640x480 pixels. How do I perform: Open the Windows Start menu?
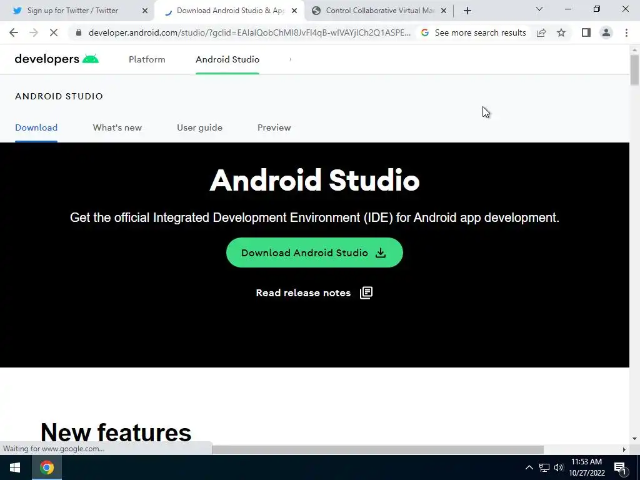point(15,467)
